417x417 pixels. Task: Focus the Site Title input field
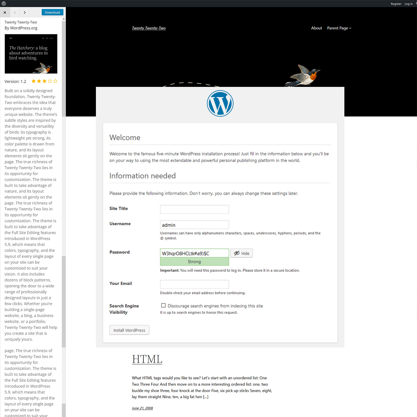pyautogui.click(x=194, y=209)
